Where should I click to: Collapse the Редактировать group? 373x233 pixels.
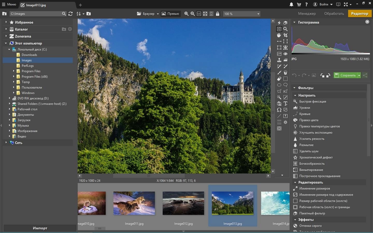click(295, 182)
